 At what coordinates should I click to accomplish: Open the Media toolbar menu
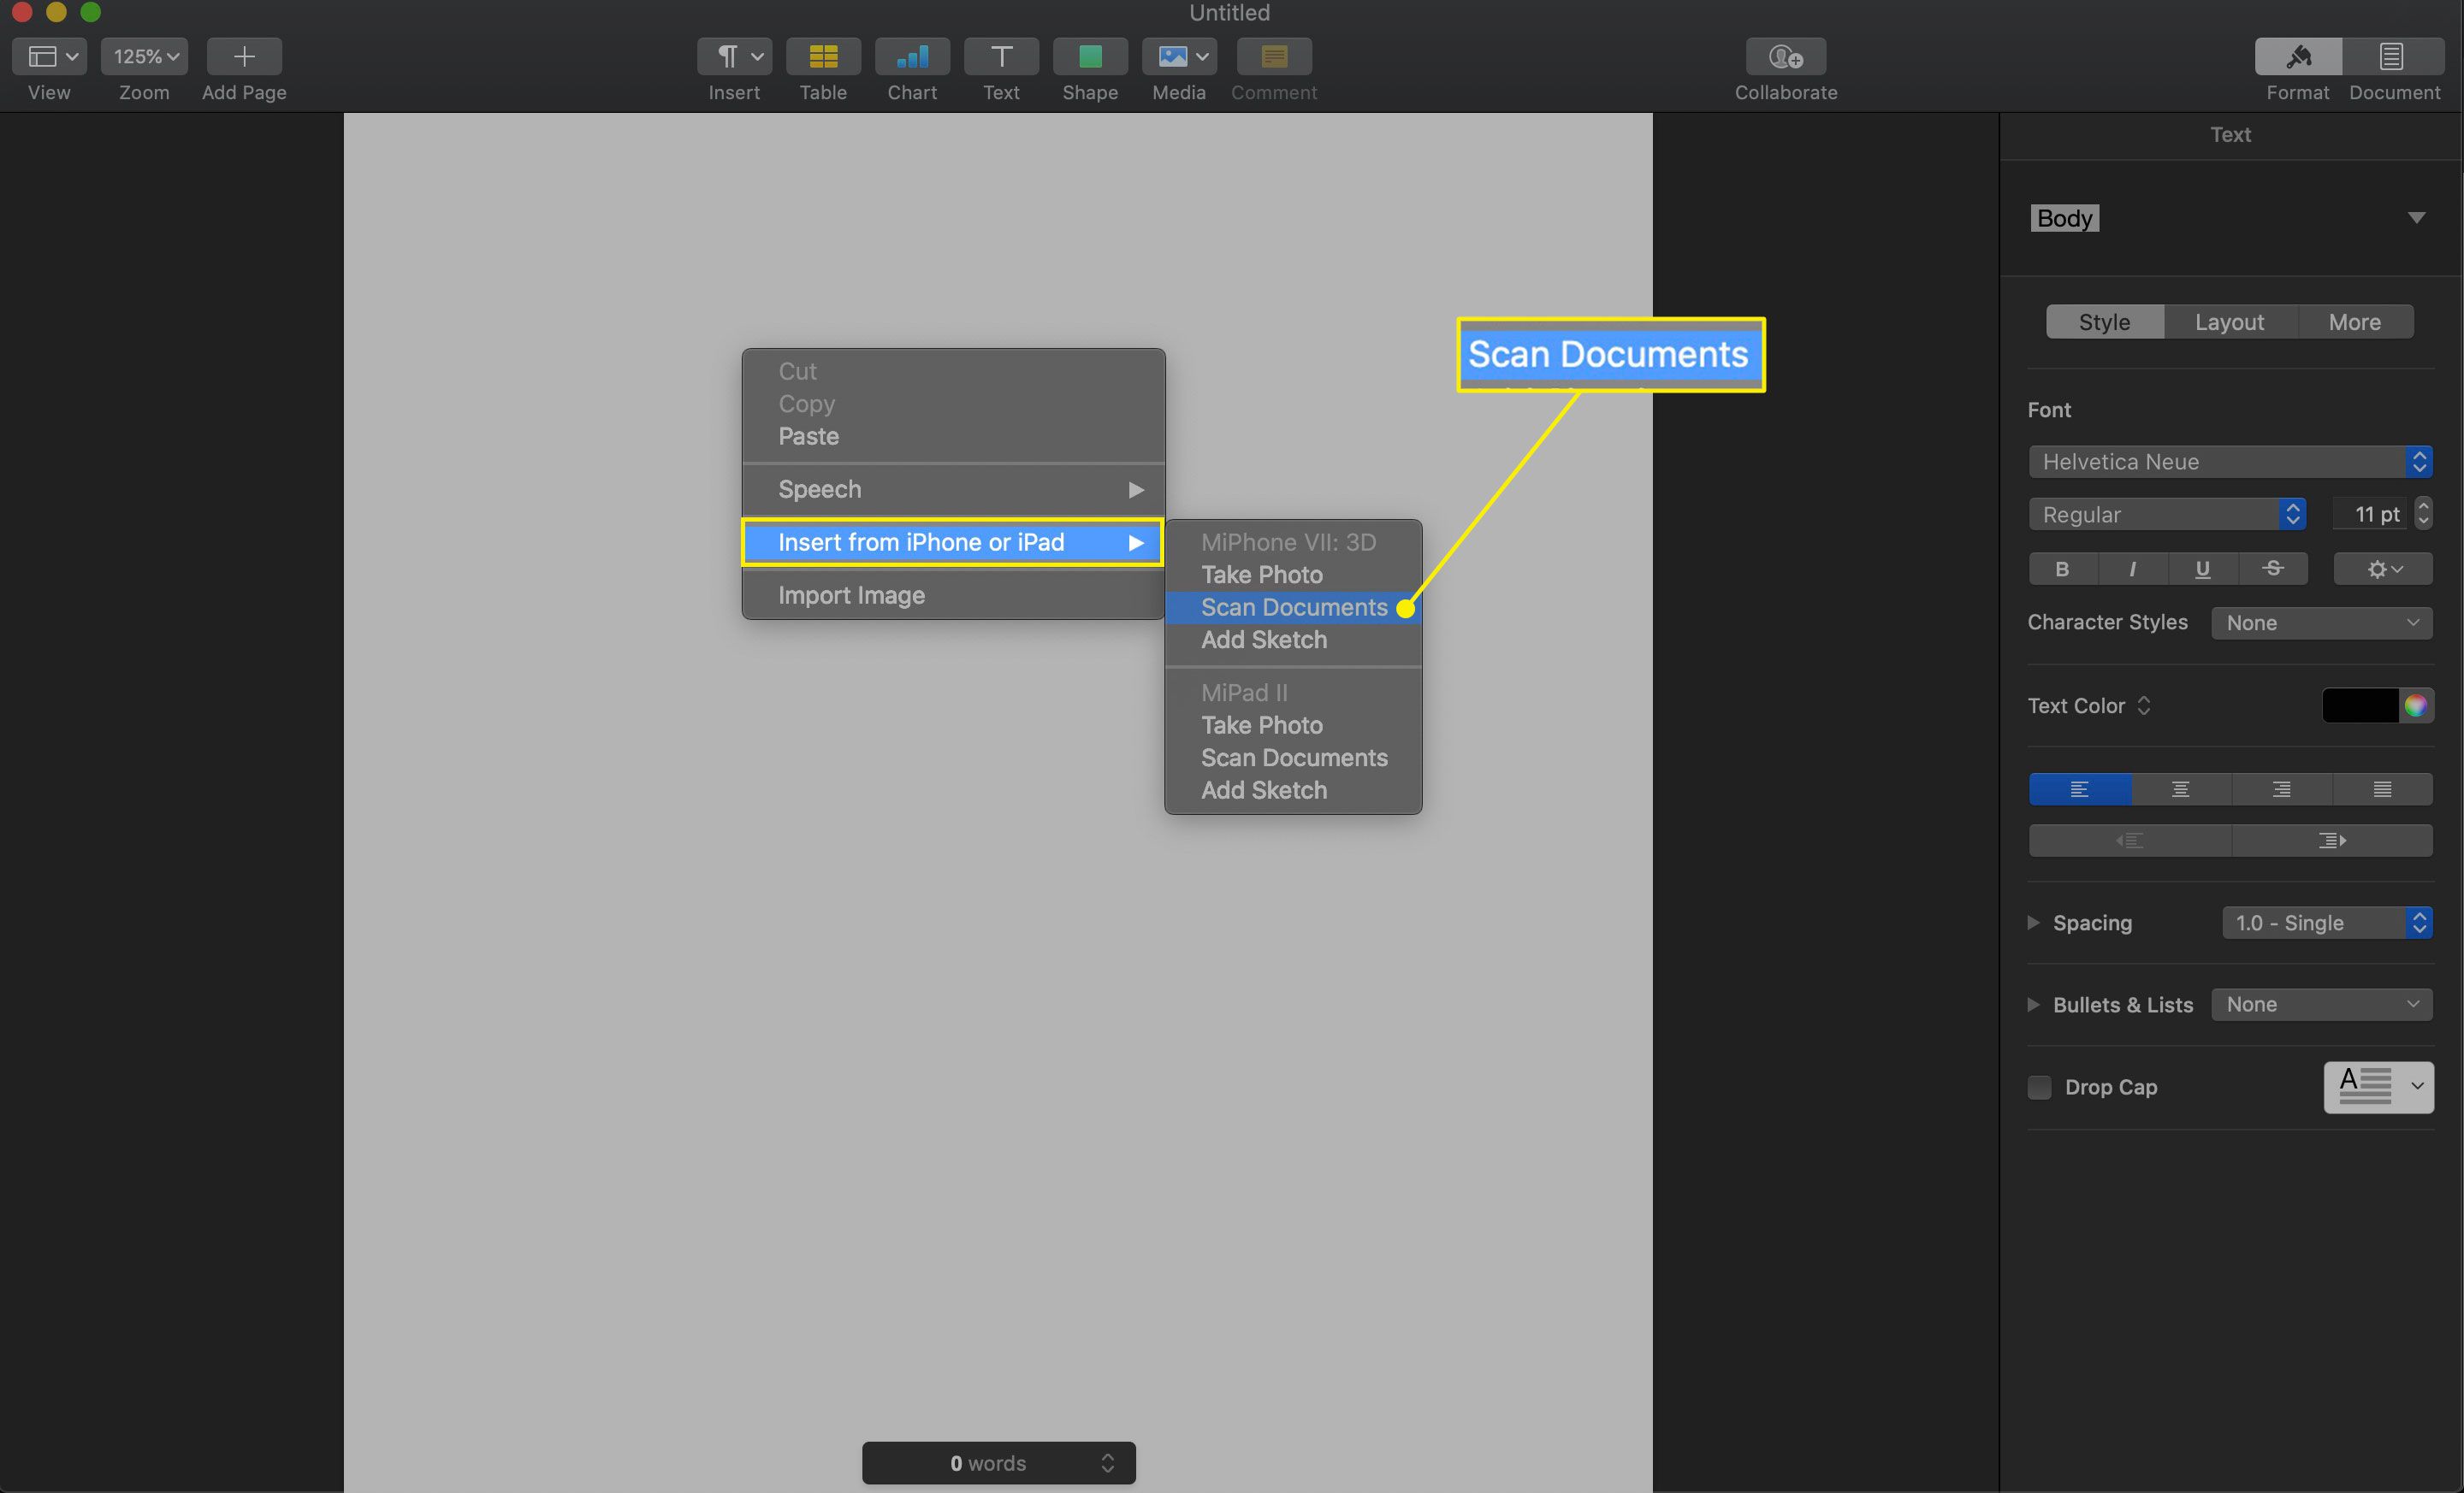tap(1179, 56)
